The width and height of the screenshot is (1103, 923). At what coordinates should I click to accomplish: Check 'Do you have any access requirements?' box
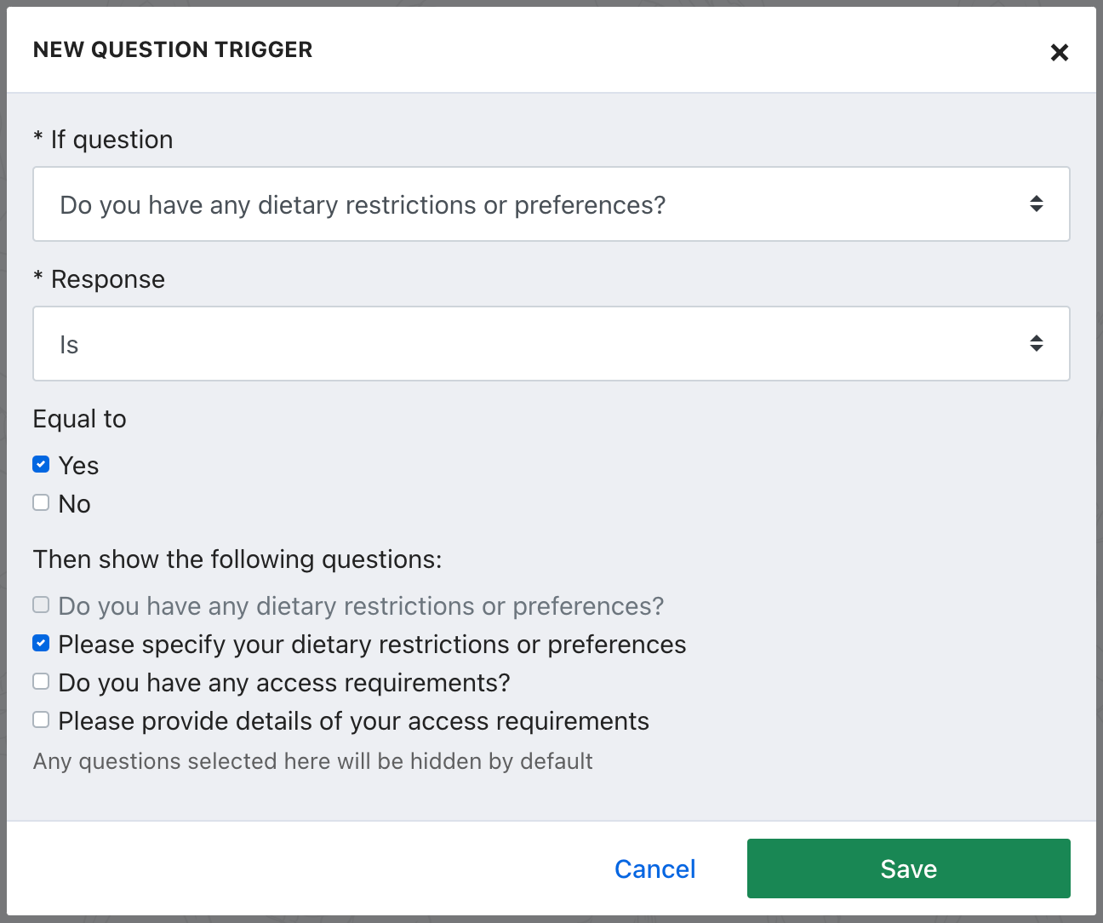pyautogui.click(x=41, y=681)
